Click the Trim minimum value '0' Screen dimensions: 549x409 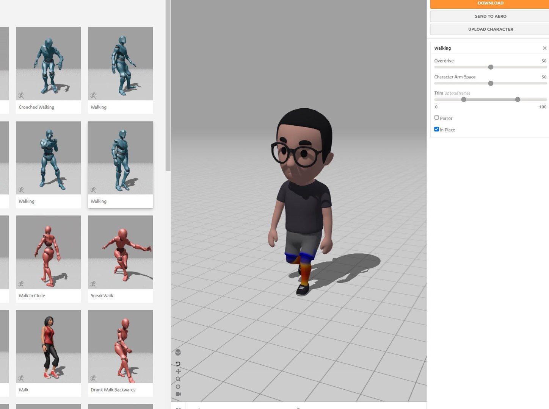pos(436,107)
